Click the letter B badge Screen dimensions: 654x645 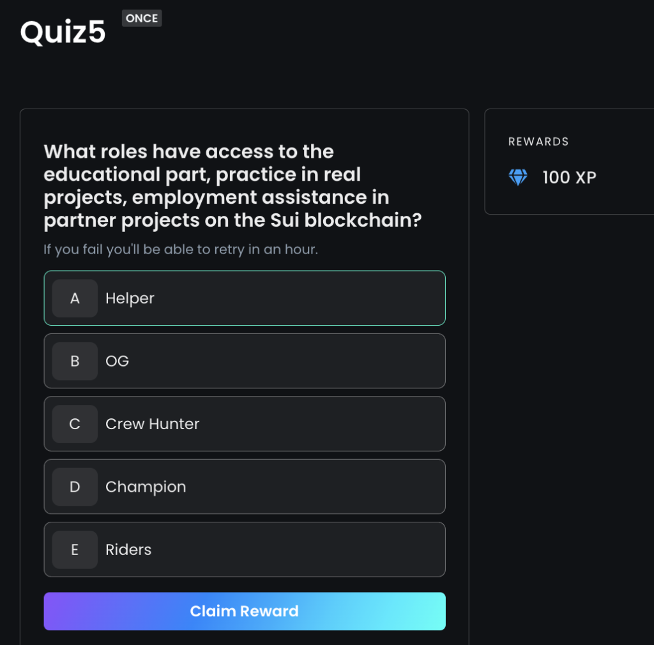pos(75,361)
